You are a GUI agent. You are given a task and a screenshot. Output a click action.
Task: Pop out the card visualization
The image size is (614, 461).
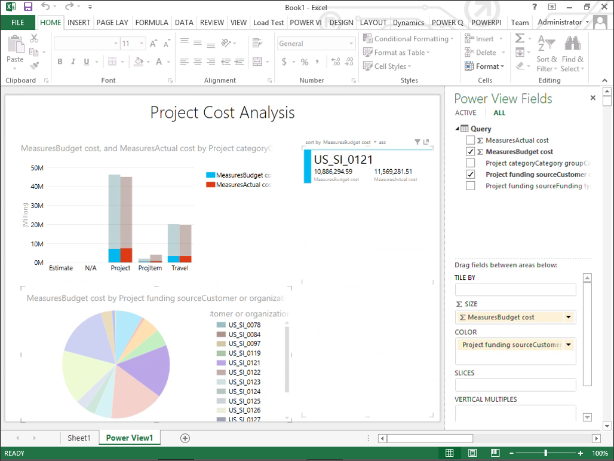426,142
